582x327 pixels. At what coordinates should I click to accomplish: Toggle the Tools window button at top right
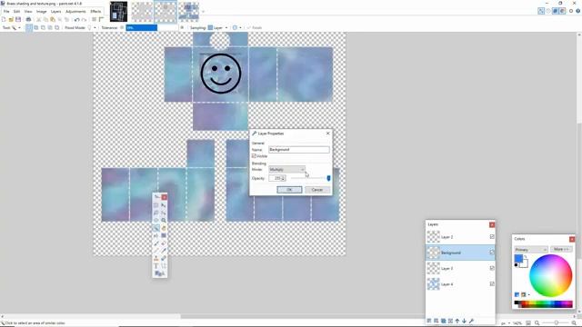tap(541, 11)
